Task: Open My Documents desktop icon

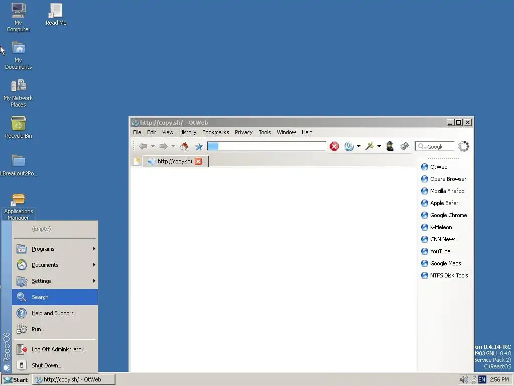Action: click(19, 55)
